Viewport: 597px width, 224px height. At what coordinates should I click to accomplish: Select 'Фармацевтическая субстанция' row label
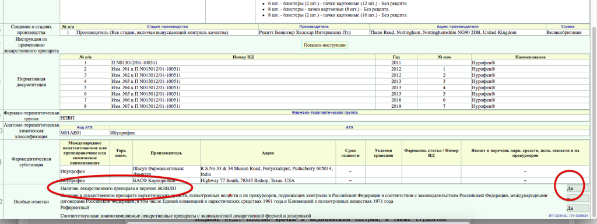31,162
